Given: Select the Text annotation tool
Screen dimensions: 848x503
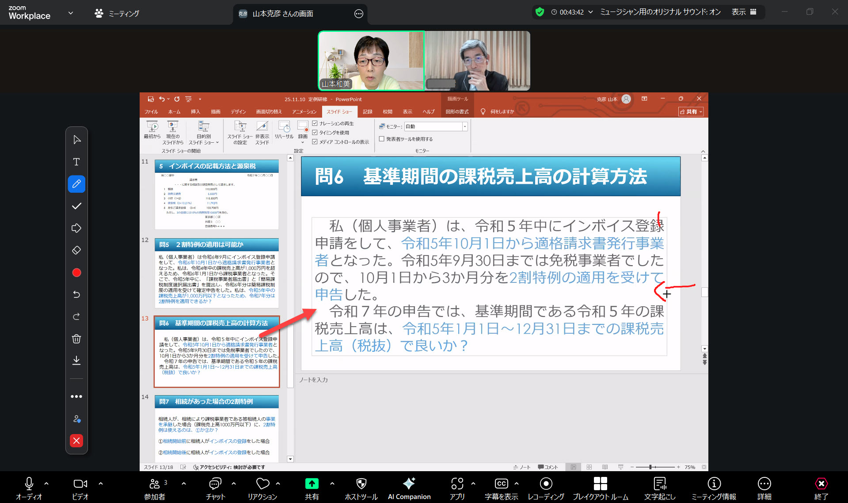Looking at the screenshot, I should pyautogui.click(x=76, y=162).
